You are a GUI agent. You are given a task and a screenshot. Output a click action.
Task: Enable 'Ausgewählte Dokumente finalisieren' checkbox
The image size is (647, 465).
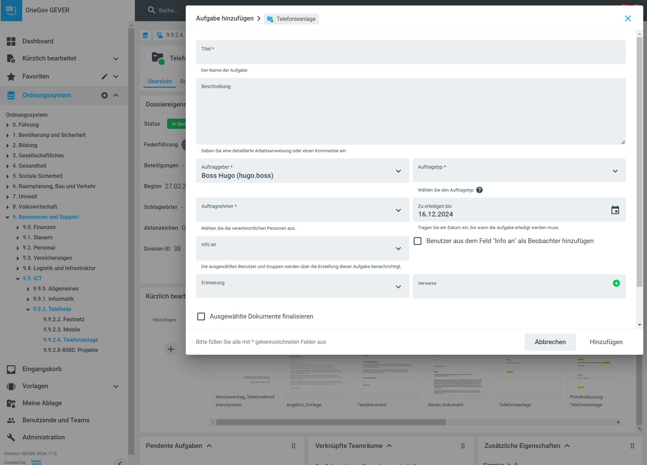click(201, 316)
